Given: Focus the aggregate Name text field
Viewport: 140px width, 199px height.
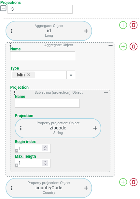Looking at the screenshot, I should (43, 56).
